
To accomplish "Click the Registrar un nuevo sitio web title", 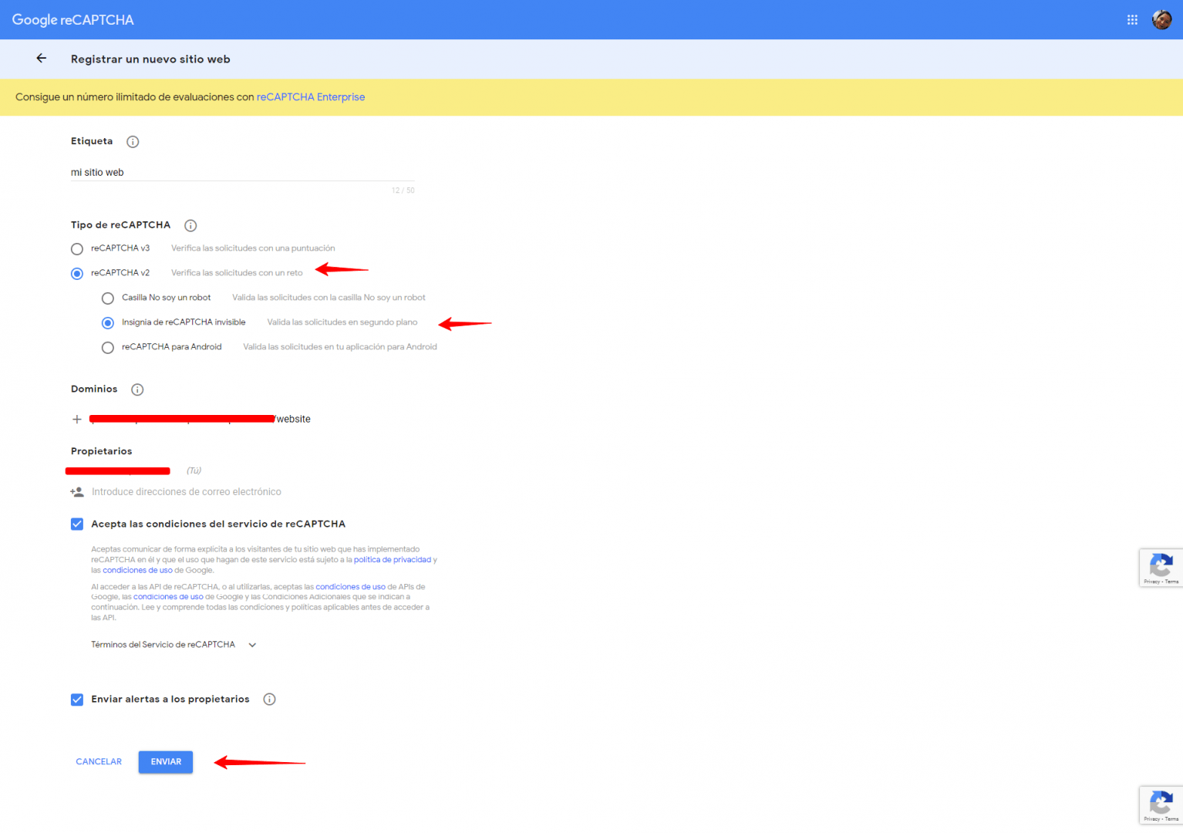I will pyautogui.click(x=150, y=59).
